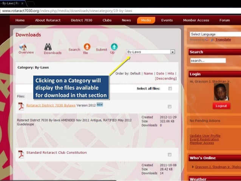Select the Media menu tab
The image size is (241, 181).
146,20
